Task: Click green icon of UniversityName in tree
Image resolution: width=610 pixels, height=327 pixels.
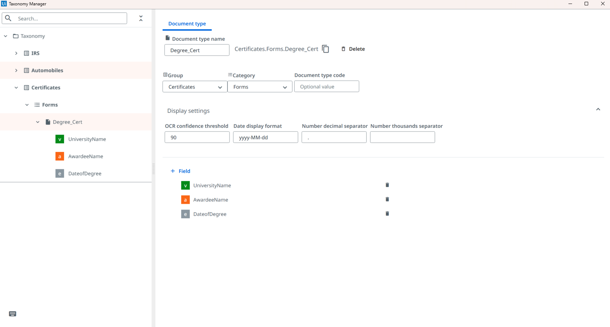Action: [x=60, y=139]
